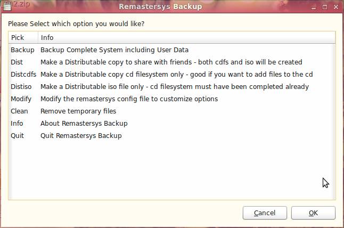Click the Info column header
The image size is (344, 228).
(x=187, y=37)
